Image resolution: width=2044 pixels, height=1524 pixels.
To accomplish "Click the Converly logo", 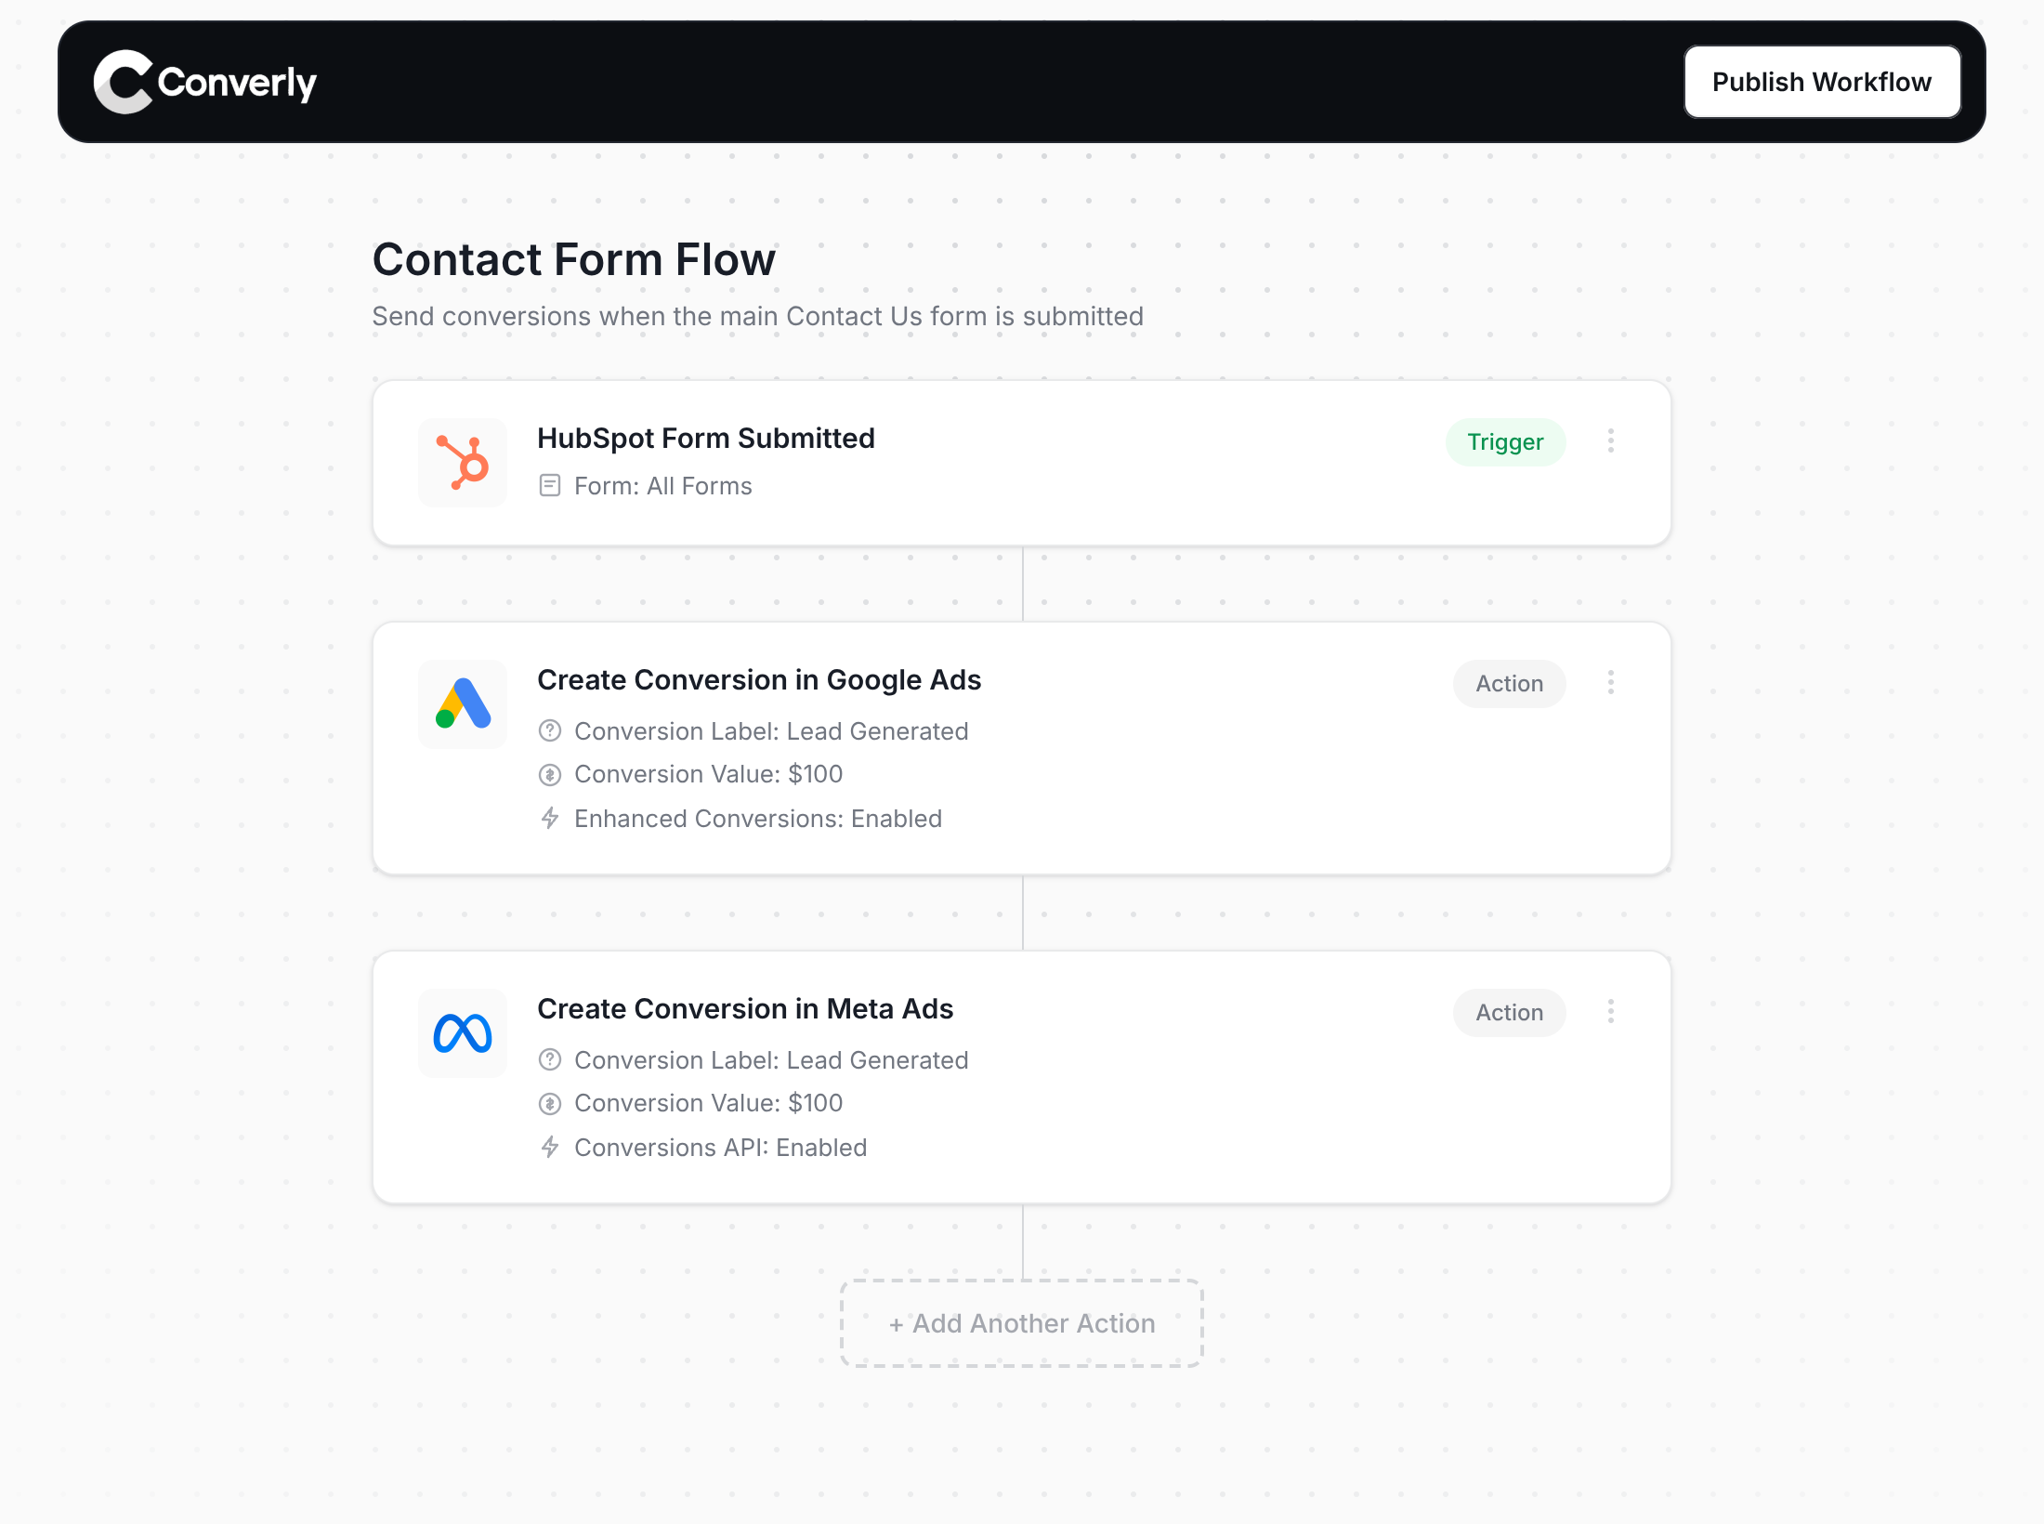I will coord(205,82).
